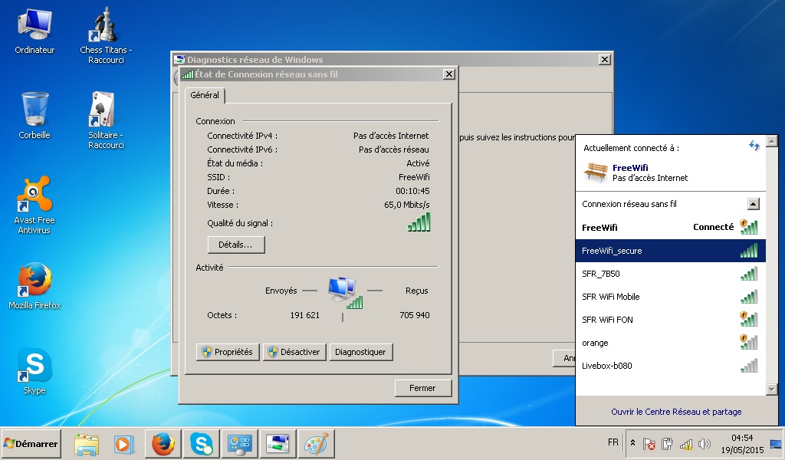Click the Activité network computers icon
Image resolution: width=785 pixels, height=460 pixels.
point(345,293)
